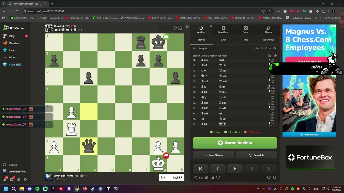Image resolution: width=344 pixels, height=193 pixels.
Task: Click the white rook on b3
Action: coord(71,129)
